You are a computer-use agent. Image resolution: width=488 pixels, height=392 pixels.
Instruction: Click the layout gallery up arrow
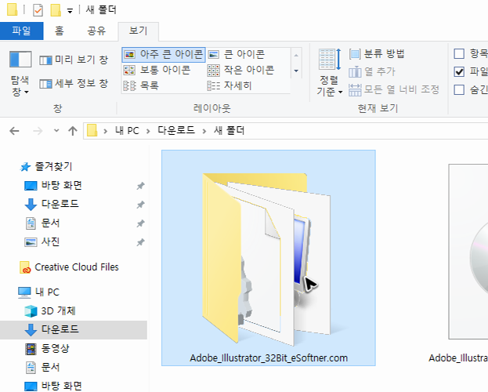click(296, 55)
